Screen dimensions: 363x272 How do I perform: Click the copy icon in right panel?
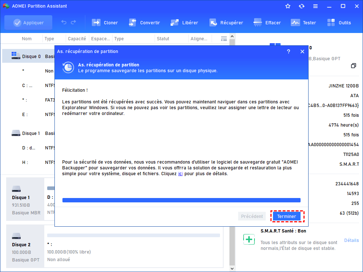click(353, 66)
